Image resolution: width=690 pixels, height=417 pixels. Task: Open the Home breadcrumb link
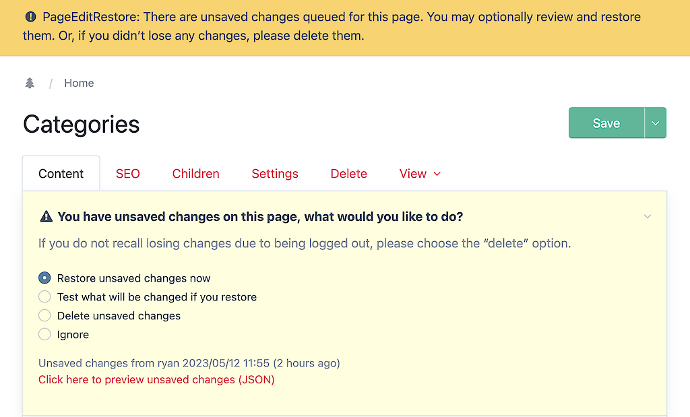[79, 83]
